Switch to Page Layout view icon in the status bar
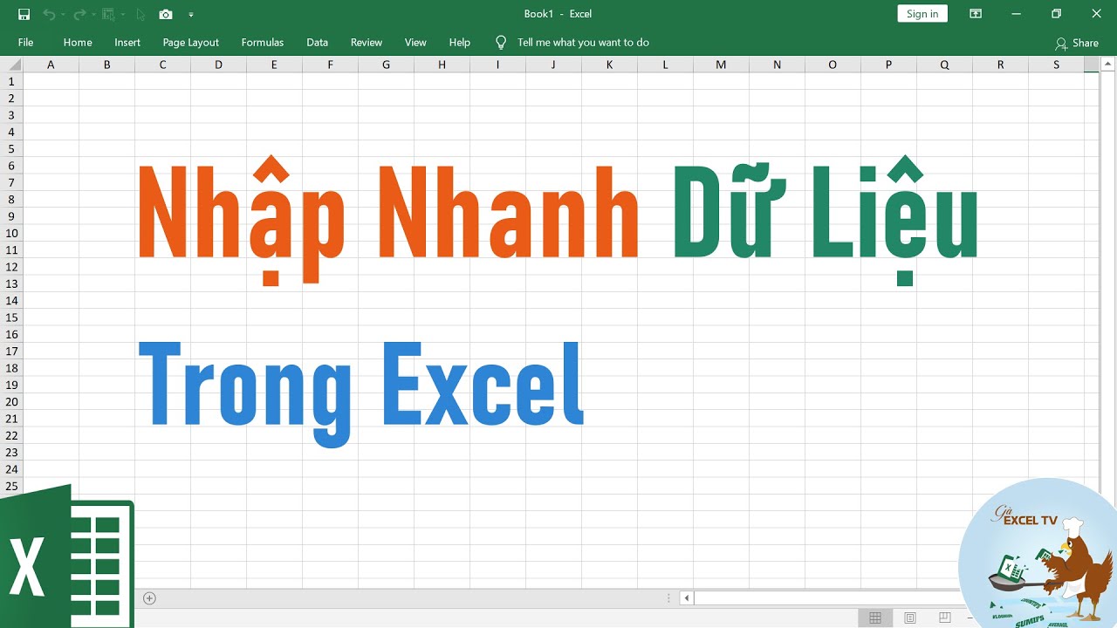This screenshot has height=628, width=1117. 910,618
